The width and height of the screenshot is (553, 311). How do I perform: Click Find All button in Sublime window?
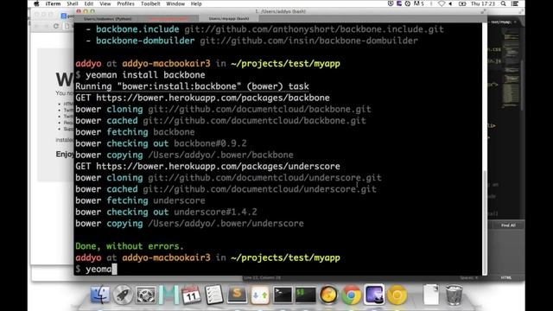coord(508,225)
